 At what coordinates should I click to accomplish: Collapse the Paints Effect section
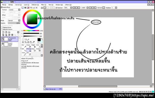click(x=2, y=7)
